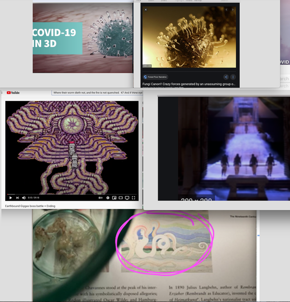
Task: Click video title Earthbound Giygas boss battle
Action: 30,206
